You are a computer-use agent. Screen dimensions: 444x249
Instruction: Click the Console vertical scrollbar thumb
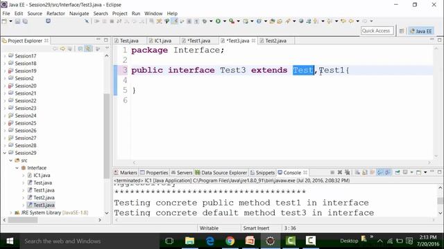coord(440,201)
